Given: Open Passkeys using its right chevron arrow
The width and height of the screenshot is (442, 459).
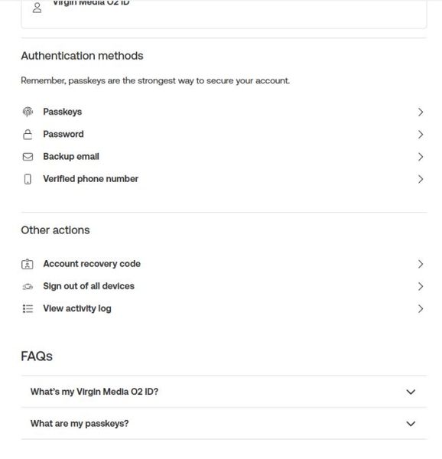Looking at the screenshot, I should click(x=421, y=112).
